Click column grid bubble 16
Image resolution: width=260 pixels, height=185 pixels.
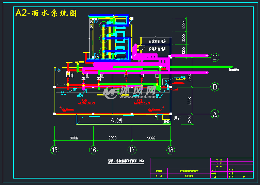tap(94, 149)
